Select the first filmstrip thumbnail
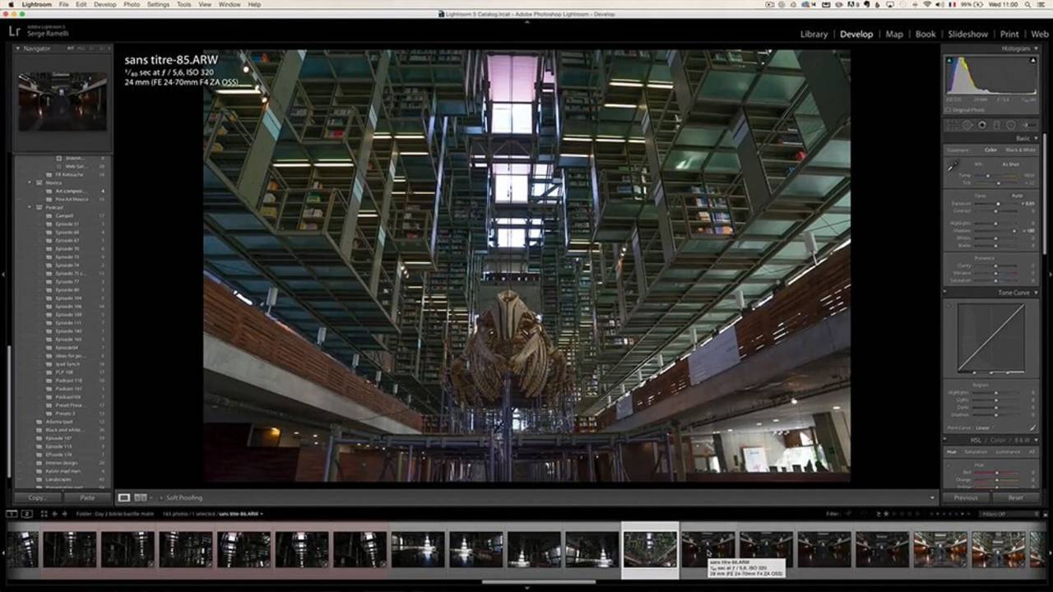This screenshot has width=1053, height=592. click(x=22, y=549)
